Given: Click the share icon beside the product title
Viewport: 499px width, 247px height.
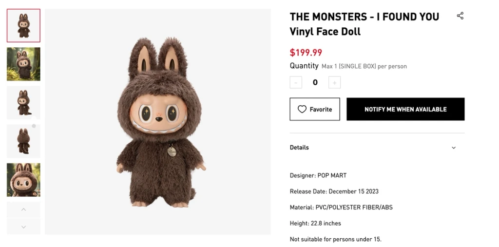Looking at the screenshot, I should (x=460, y=16).
